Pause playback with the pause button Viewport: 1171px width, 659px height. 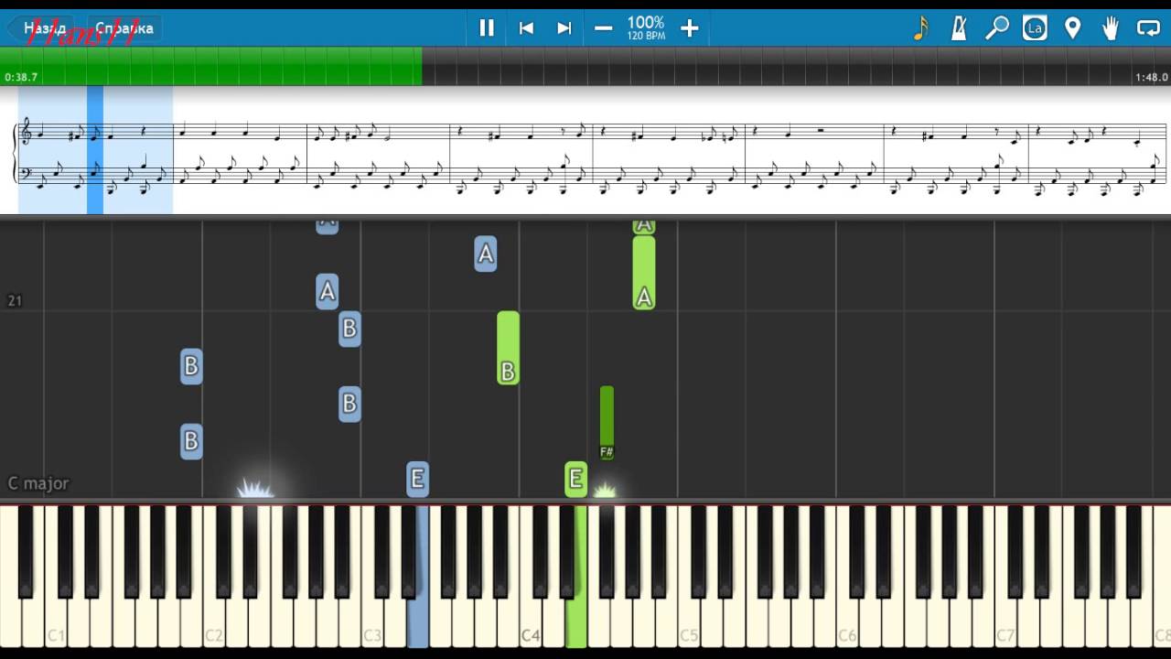[x=487, y=28]
